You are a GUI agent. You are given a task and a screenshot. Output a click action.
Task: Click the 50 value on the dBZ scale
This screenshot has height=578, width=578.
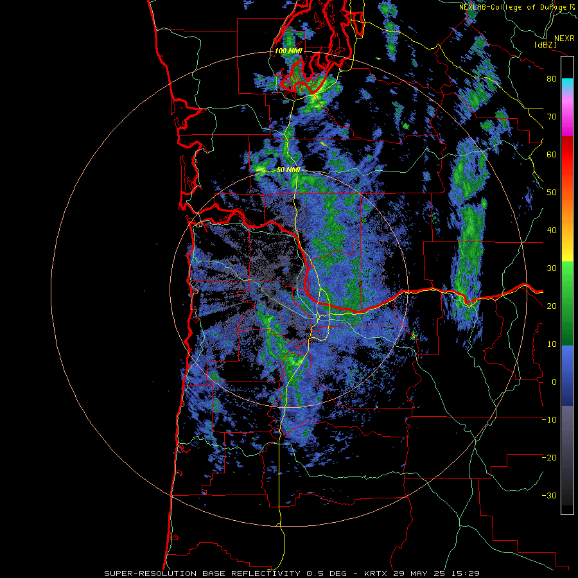(x=552, y=193)
